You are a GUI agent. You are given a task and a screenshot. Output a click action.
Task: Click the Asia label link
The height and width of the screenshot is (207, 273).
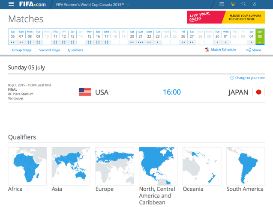[57, 189]
